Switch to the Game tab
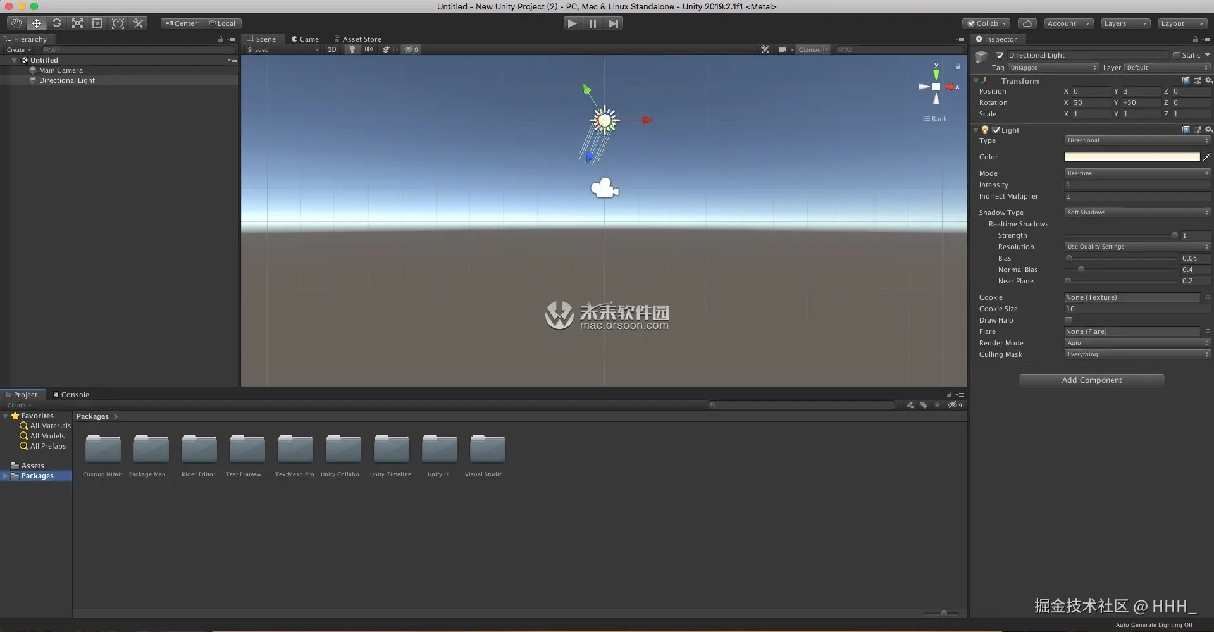 click(305, 39)
